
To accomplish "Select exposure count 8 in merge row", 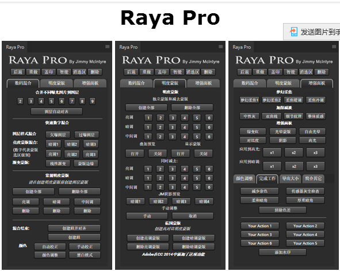I will pyautogui.click(x=82, y=101).
